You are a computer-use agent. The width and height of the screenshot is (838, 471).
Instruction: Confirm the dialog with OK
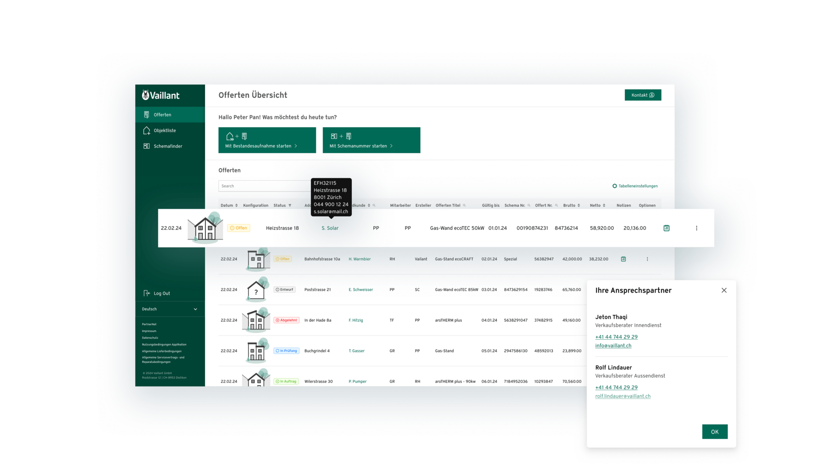[x=715, y=432]
